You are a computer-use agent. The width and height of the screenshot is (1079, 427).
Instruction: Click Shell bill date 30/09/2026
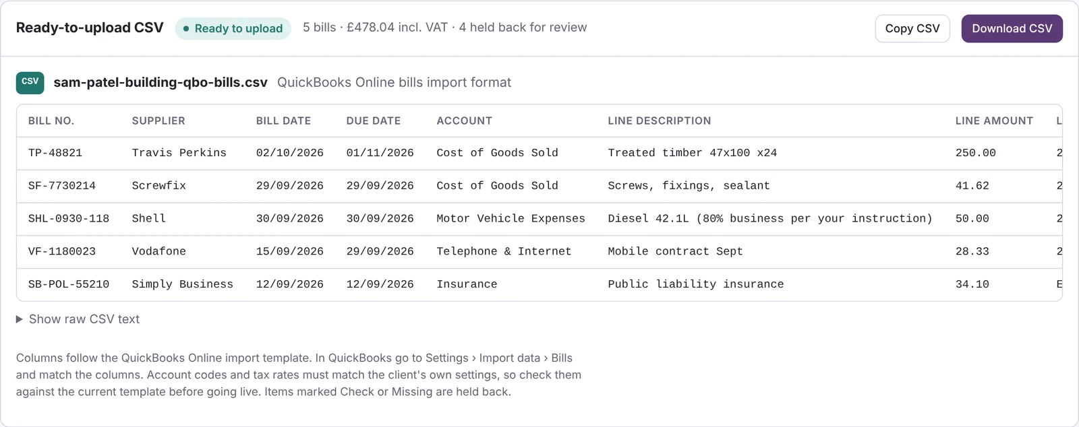[290, 219]
